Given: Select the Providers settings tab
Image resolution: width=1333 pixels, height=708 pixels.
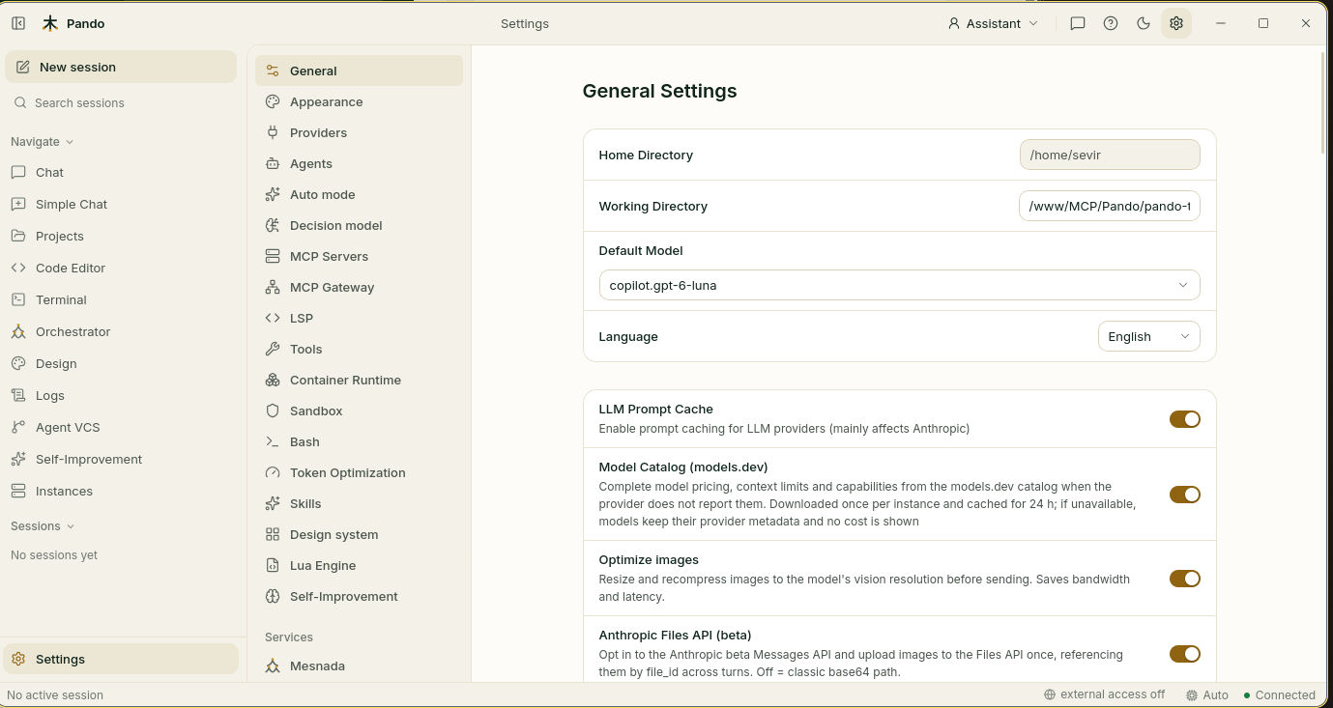Looking at the screenshot, I should pos(359,132).
